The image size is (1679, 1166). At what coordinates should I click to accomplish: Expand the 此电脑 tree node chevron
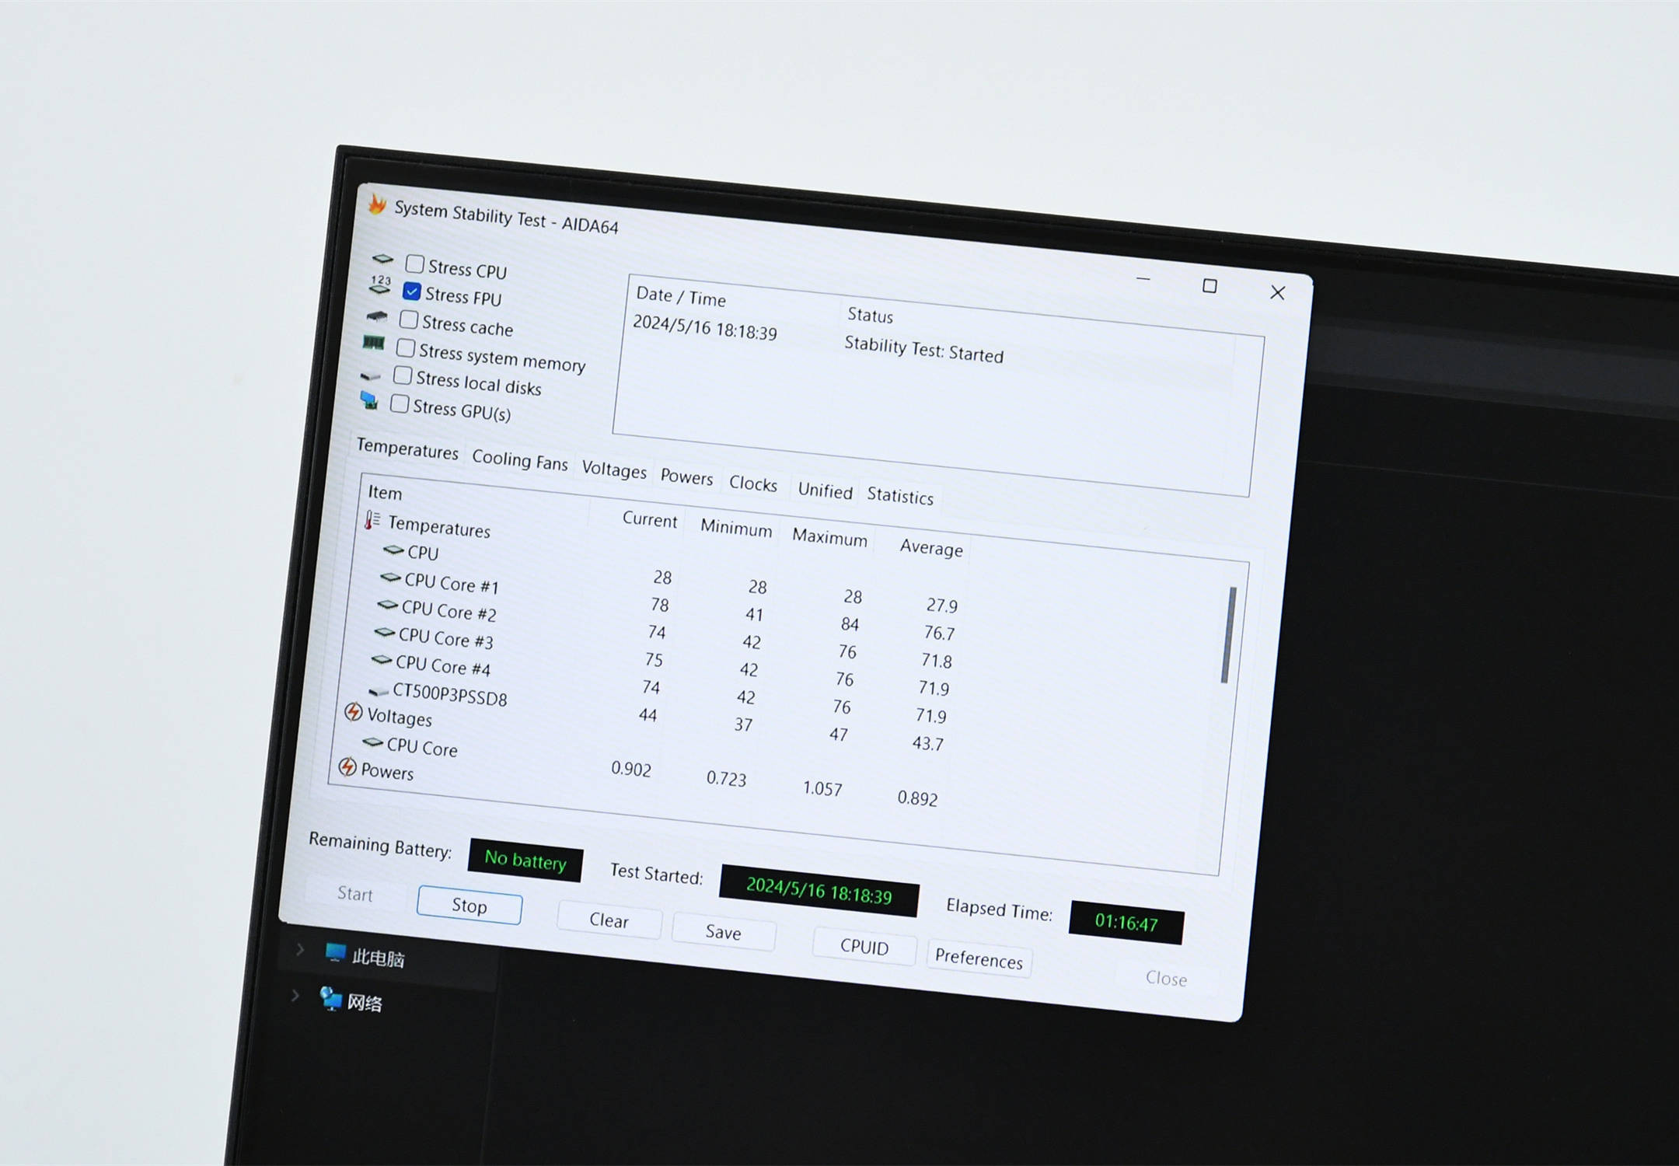[300, 949]
